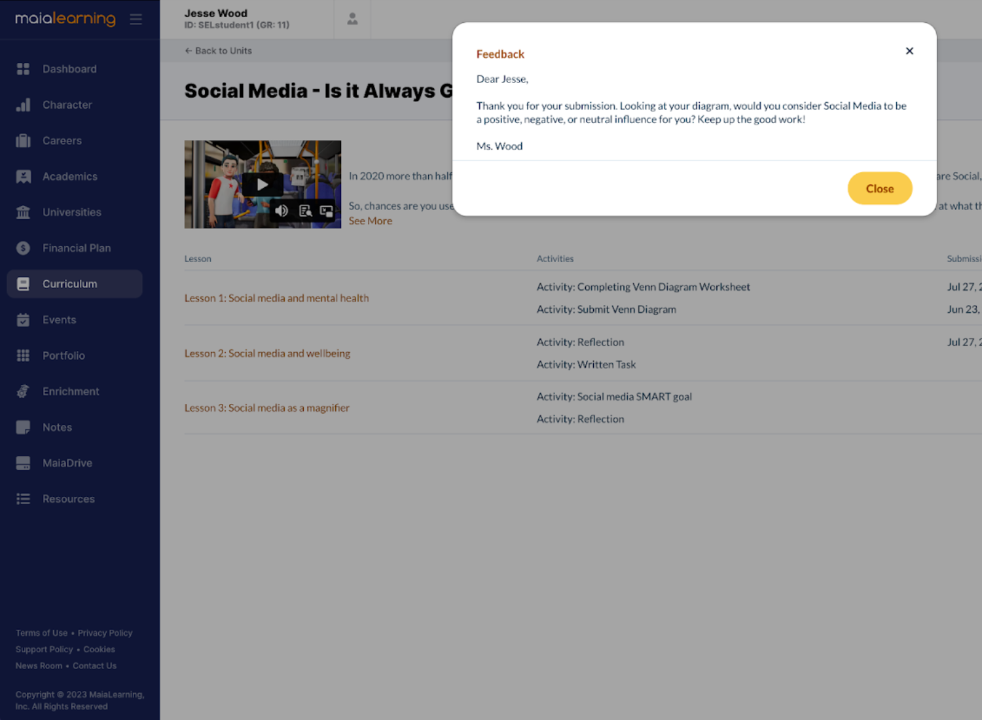This screenshot has height=720, width=982.
Task: Click the Universities bank icon
Action: pos(23,212)
